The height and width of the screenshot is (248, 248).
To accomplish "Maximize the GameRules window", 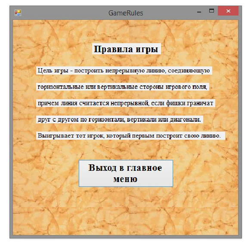I will coord(211,11).
